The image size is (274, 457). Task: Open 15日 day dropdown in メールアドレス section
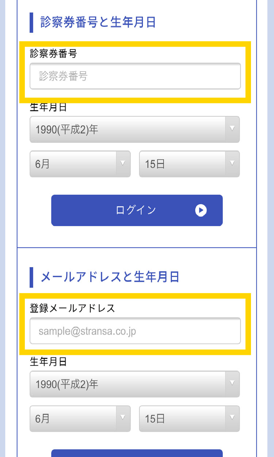(183, 419)
